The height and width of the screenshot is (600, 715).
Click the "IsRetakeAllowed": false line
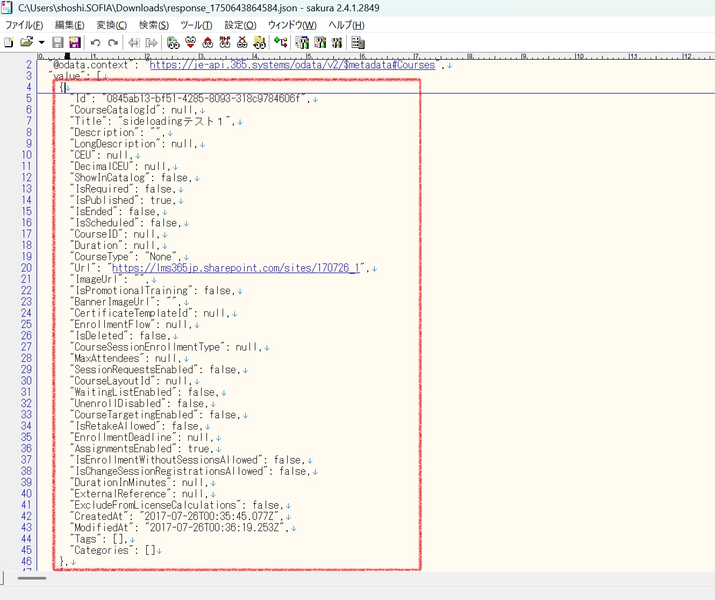point(137,426)
